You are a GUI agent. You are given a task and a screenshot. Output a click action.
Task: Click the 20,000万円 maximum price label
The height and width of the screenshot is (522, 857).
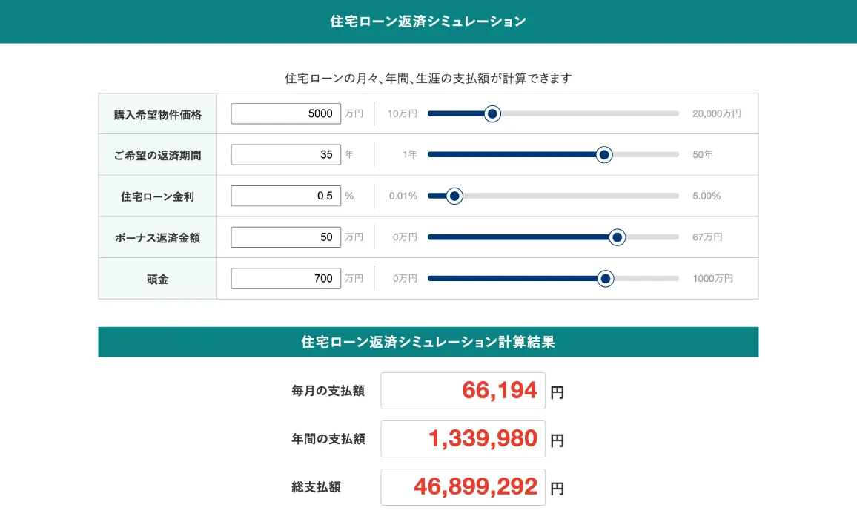tap(716, 113)
